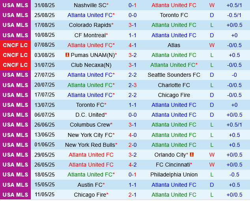The width and height of the screenshot is (250, 201).
Task: Open the Nashville SC team link
Action: pyautogui.click(x=90, y=5)
